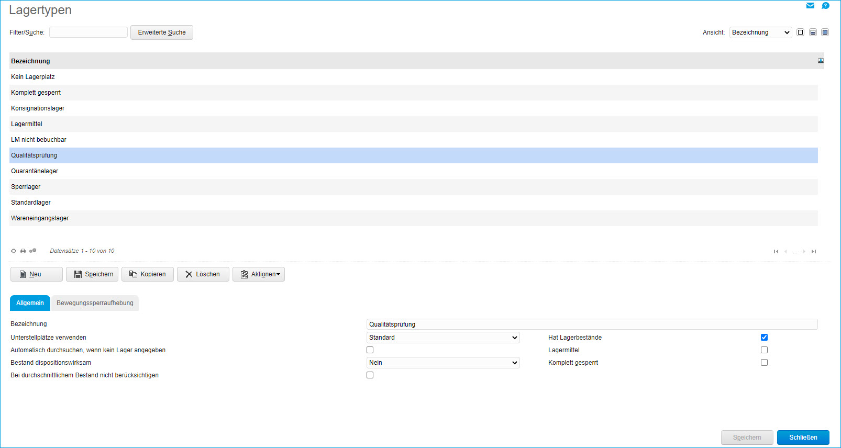
Task: Enable the Komplett gesperrt checkbox
Action: 764,363
